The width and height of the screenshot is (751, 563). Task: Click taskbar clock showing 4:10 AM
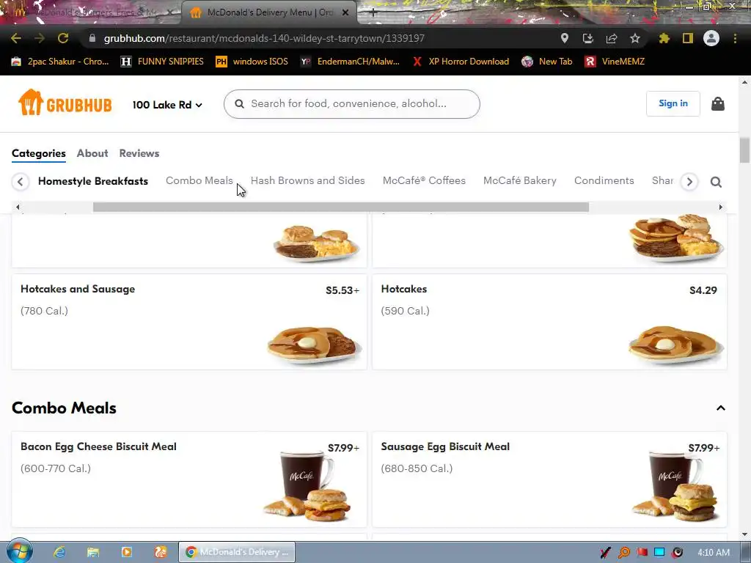(714, 553)
